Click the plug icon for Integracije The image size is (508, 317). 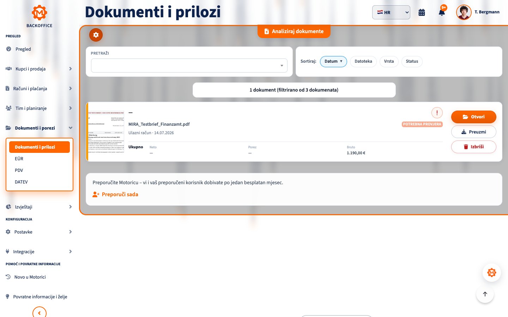coord(7,251)
